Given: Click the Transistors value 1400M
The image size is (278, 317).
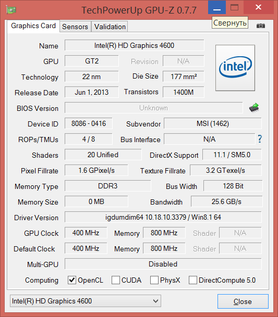Looking at the screenshot, I should coord(184,92).
